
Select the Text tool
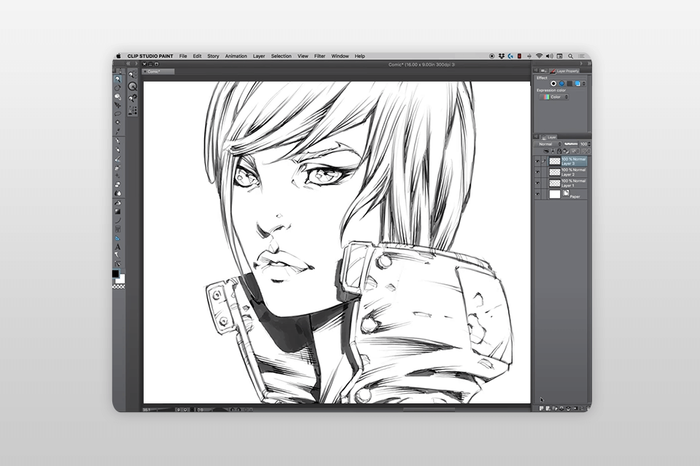(117, 248)
